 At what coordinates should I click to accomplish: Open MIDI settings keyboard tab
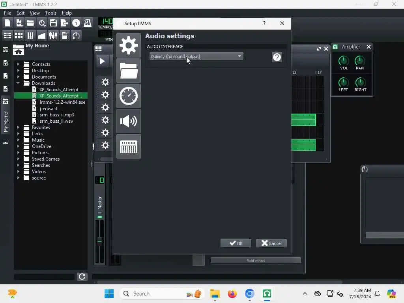click(x=129, y=146)
